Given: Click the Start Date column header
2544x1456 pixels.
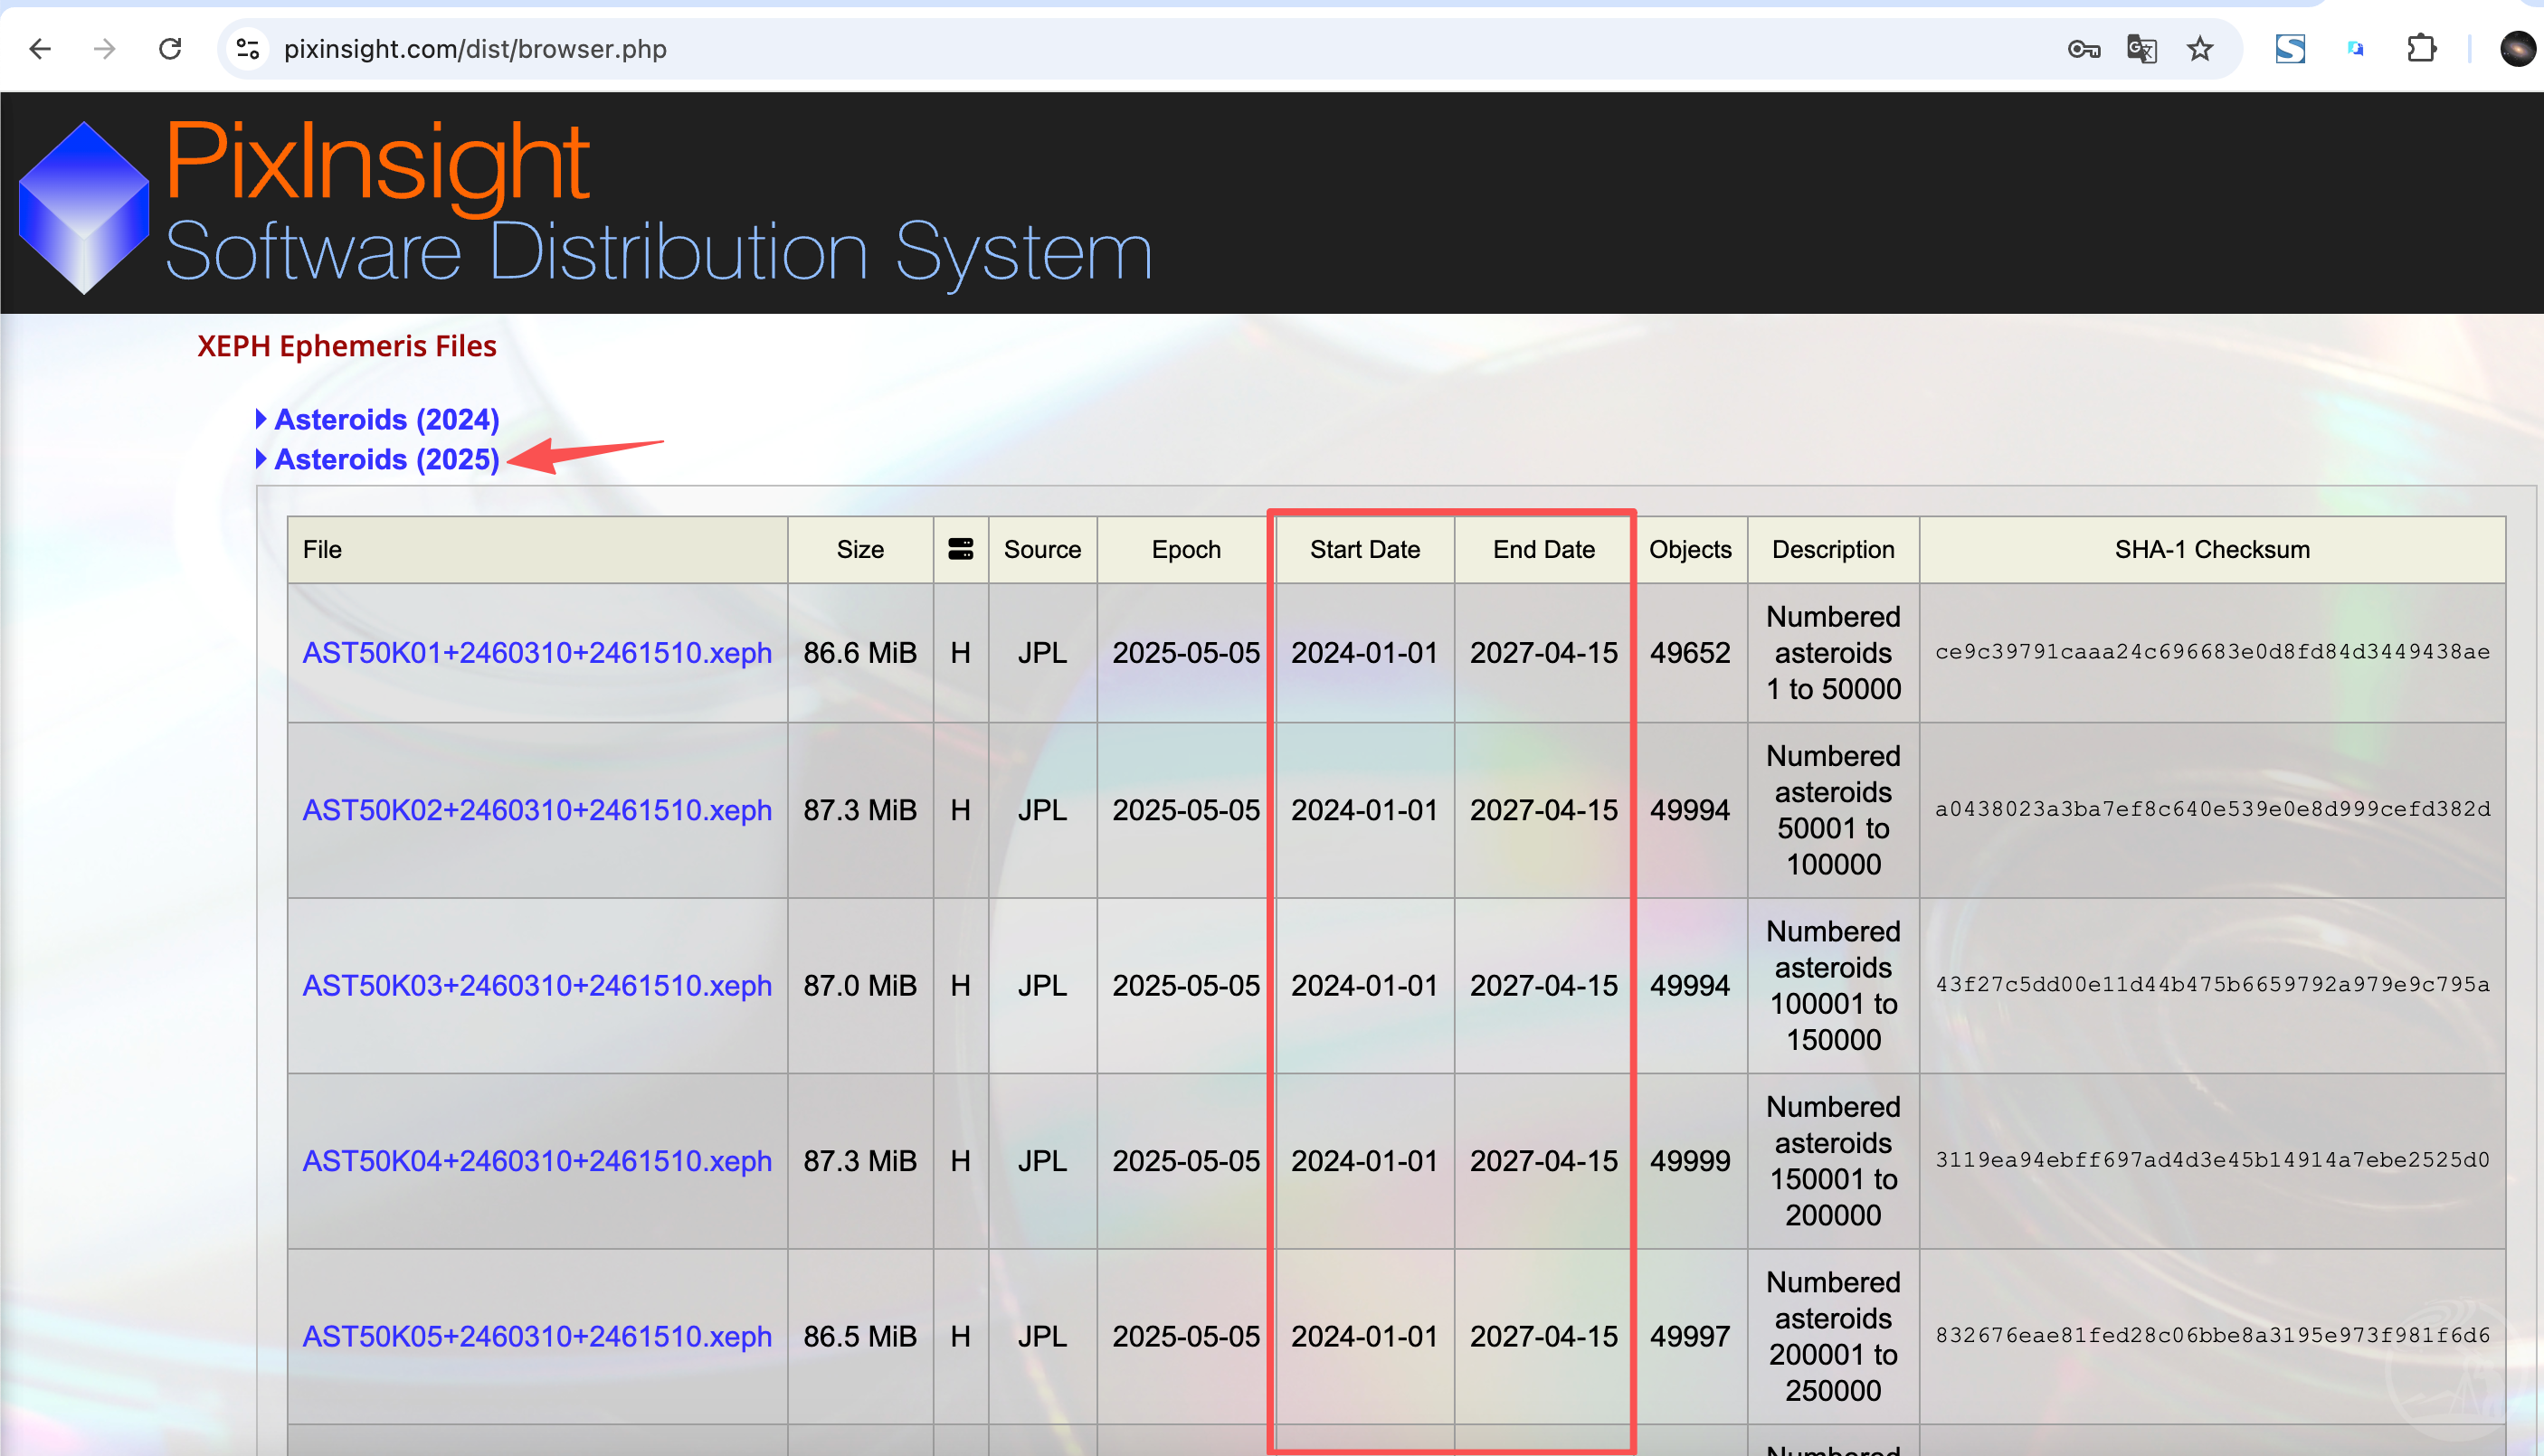Looking at the screenshot, I should [x=1364, y=549].
